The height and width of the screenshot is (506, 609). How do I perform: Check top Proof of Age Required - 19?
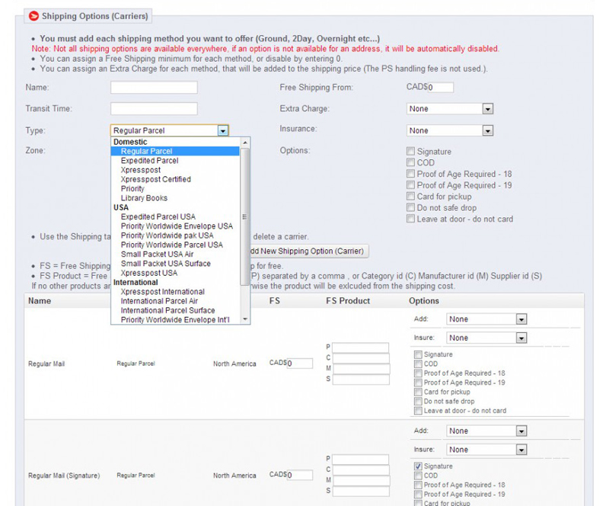(x=410, y=184)
